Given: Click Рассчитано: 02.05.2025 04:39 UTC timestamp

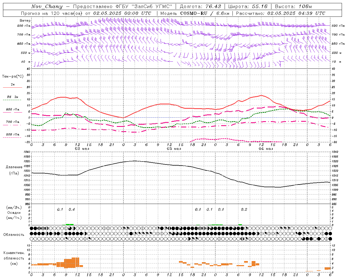Looking at the screenshot, I should (x=281, y=13).
